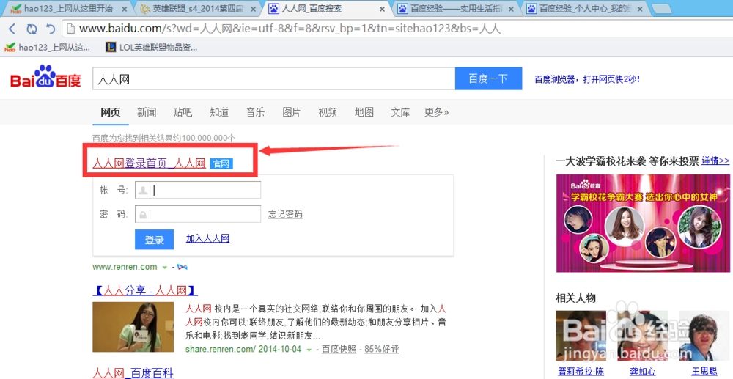Open the 人人网_百度百科 result
This screenshot has width=733, height=379.
tap(133, 373)
